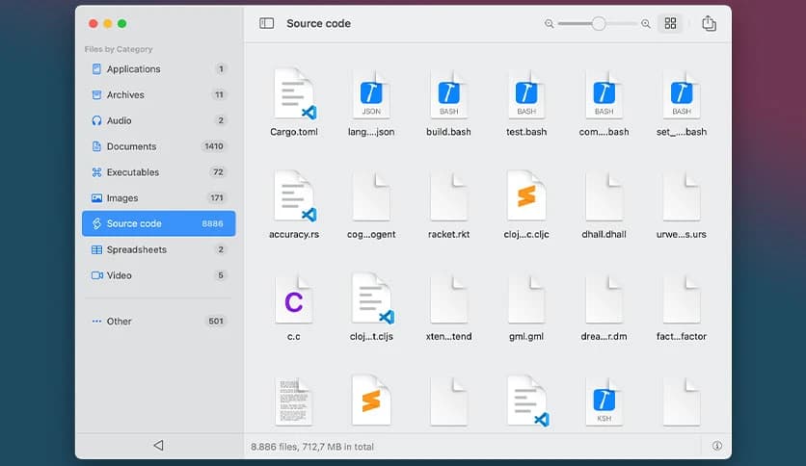The width and height of the screenshot is (806, 466).
Task: Click the 8886 count on Source code
Action: click(212, 223)
